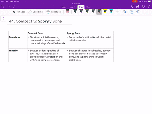Click the undo arrow
The width and height of the screenshot is (152, 114).
tap(9, 7)
